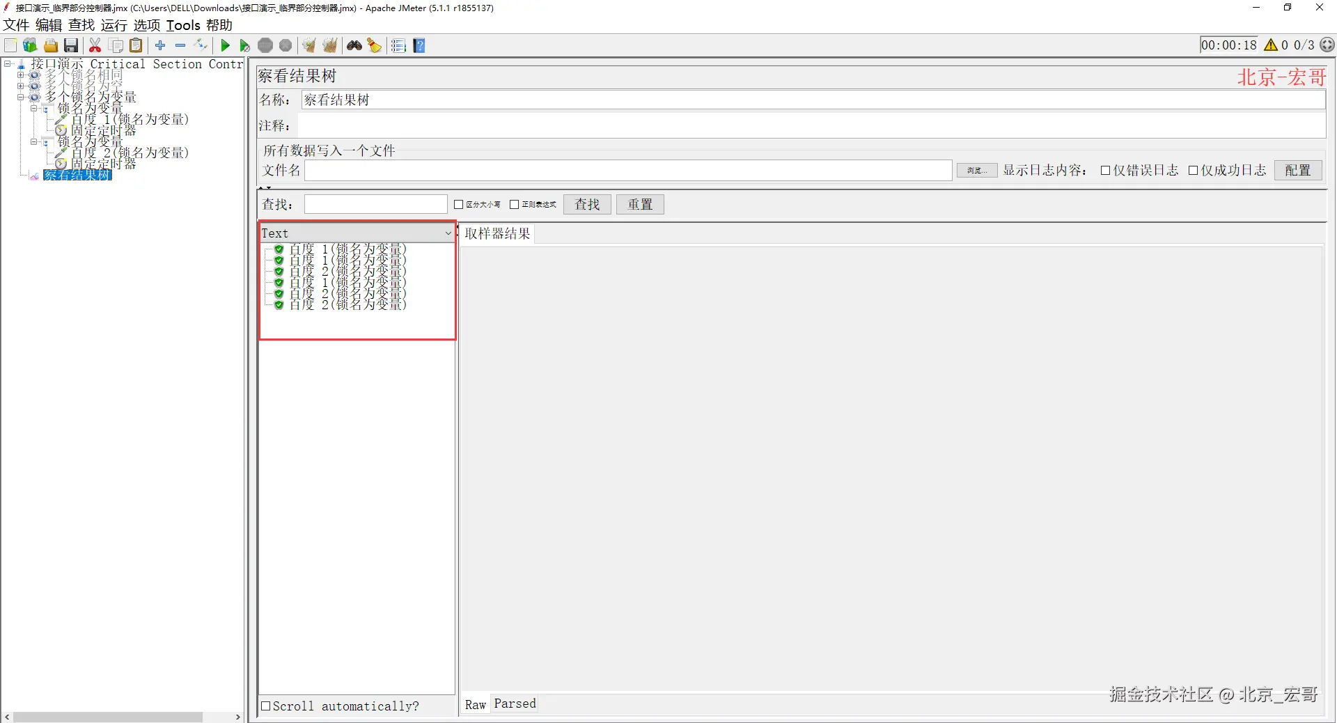Open the 运行 menu
1337x723 pixels.
114,25
